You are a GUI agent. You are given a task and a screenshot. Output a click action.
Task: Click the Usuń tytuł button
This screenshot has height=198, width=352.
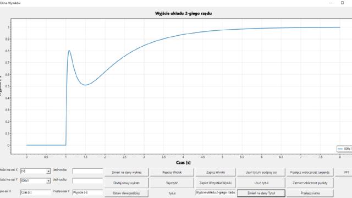coord(261,183)
